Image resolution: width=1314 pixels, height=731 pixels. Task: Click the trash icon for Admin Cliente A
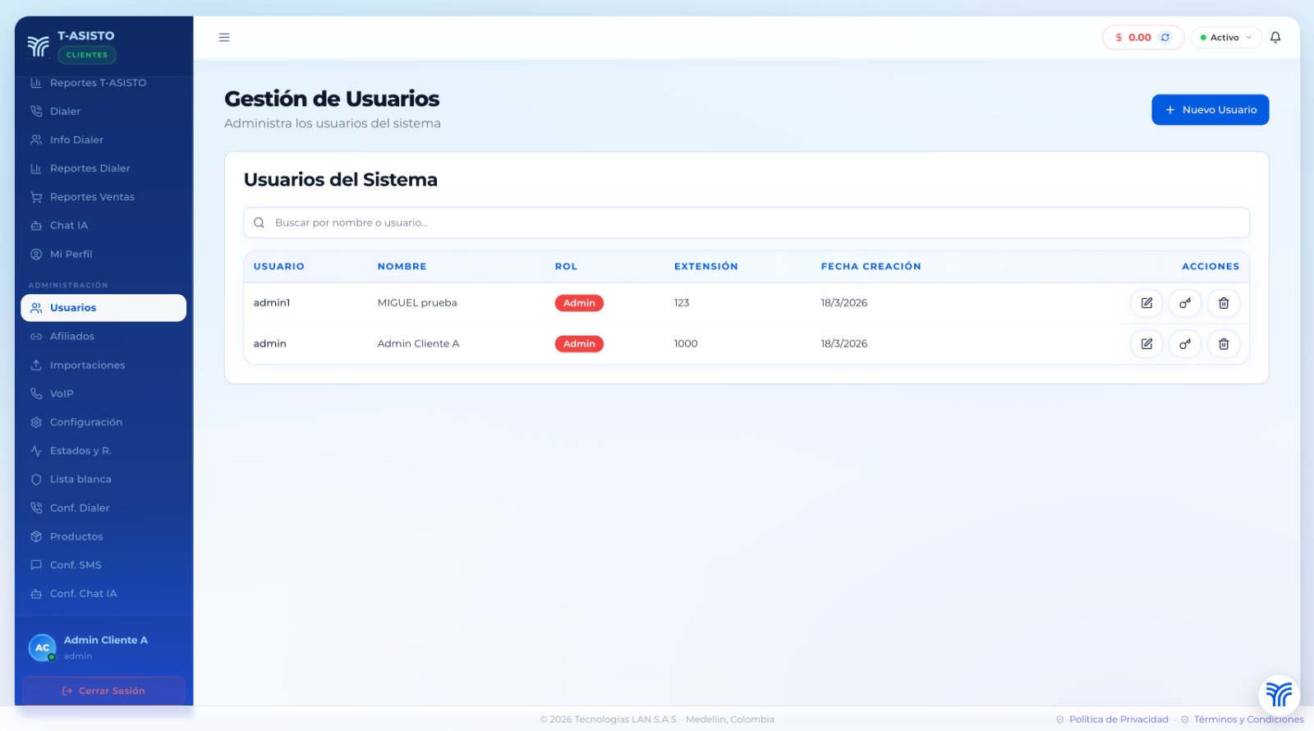coord(1224,344)
